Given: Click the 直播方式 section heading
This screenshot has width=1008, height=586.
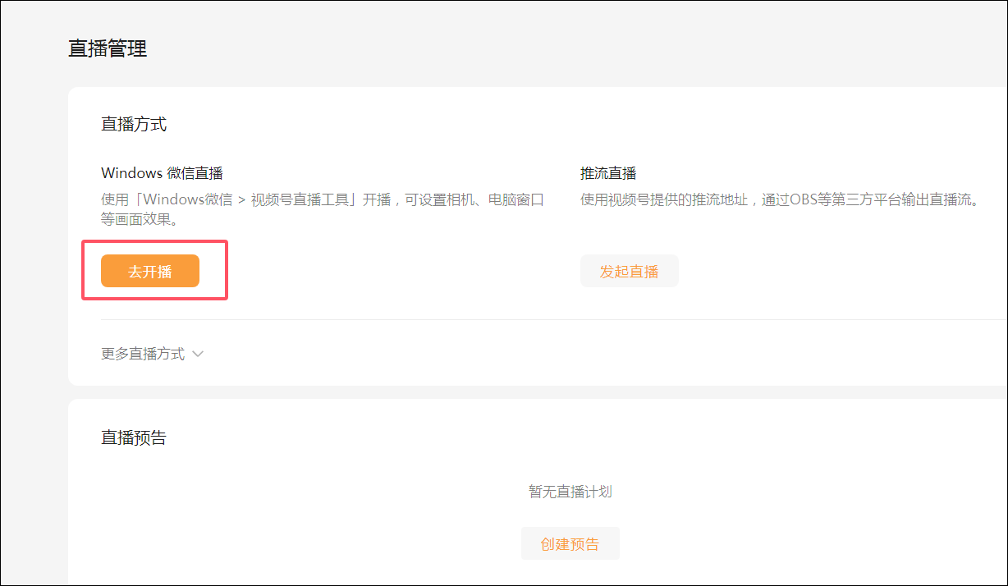Looking at the screenshot, I should click(134, 124).
